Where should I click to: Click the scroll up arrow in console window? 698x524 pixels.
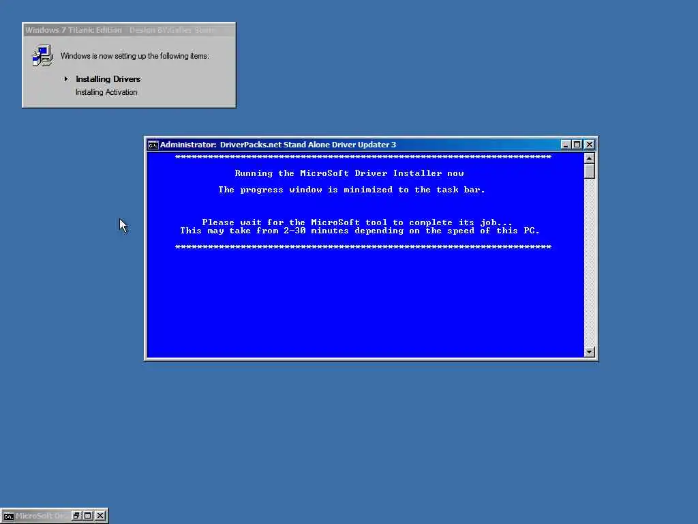click(x=589, y=158)
